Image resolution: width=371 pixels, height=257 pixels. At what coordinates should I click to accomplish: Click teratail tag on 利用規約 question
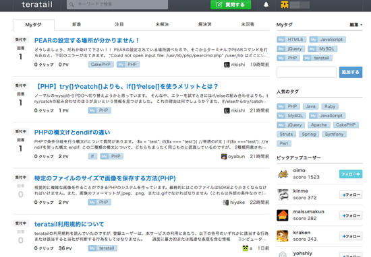(x=103, y=248)
